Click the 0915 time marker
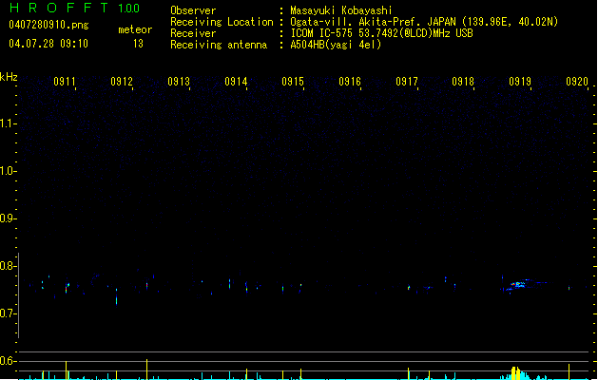Image resolution: width=598 pixels, height=380 pixels. click(293, 82)
